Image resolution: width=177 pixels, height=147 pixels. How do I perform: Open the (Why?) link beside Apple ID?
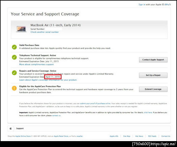tap(168, 4)
